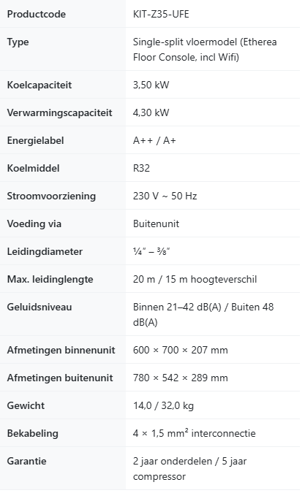Click the Geluidsniveau row label

39,307
